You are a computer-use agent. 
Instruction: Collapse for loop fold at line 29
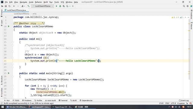13,86
